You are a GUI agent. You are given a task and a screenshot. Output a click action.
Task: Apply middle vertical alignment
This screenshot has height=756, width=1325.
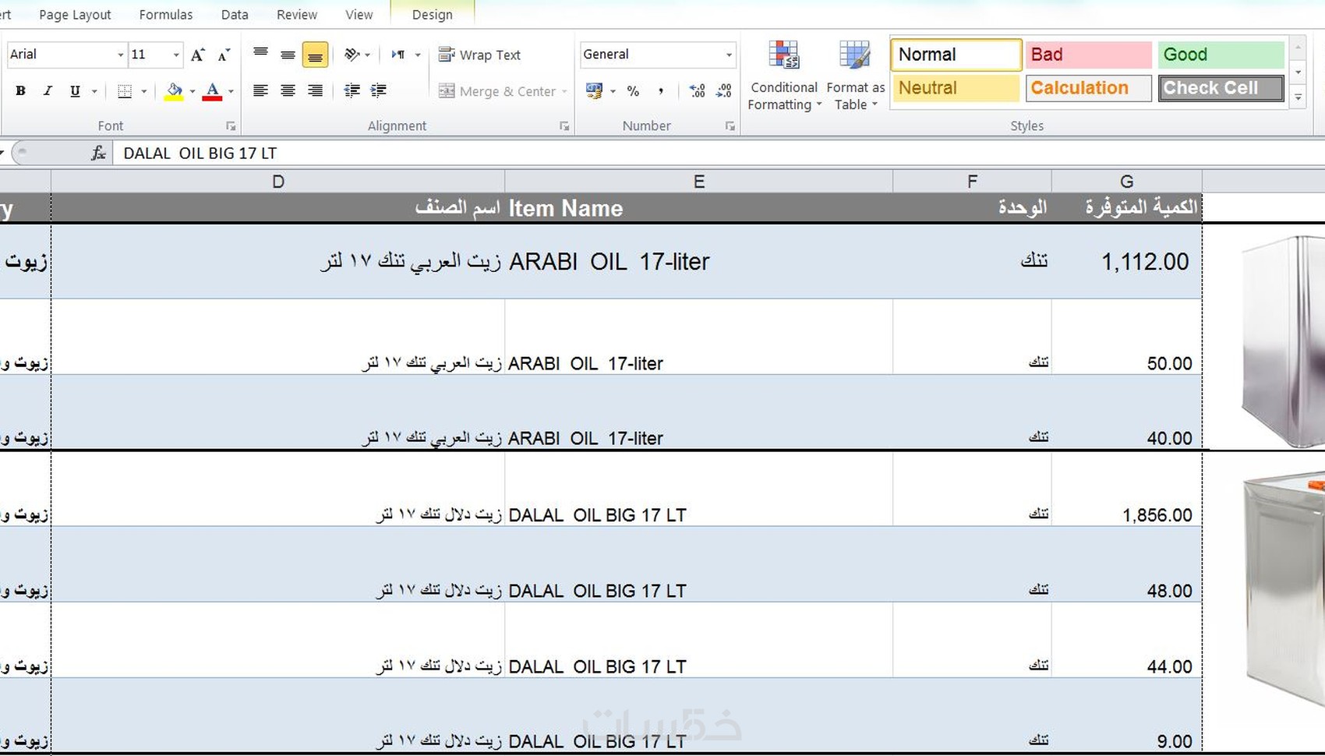288,55
